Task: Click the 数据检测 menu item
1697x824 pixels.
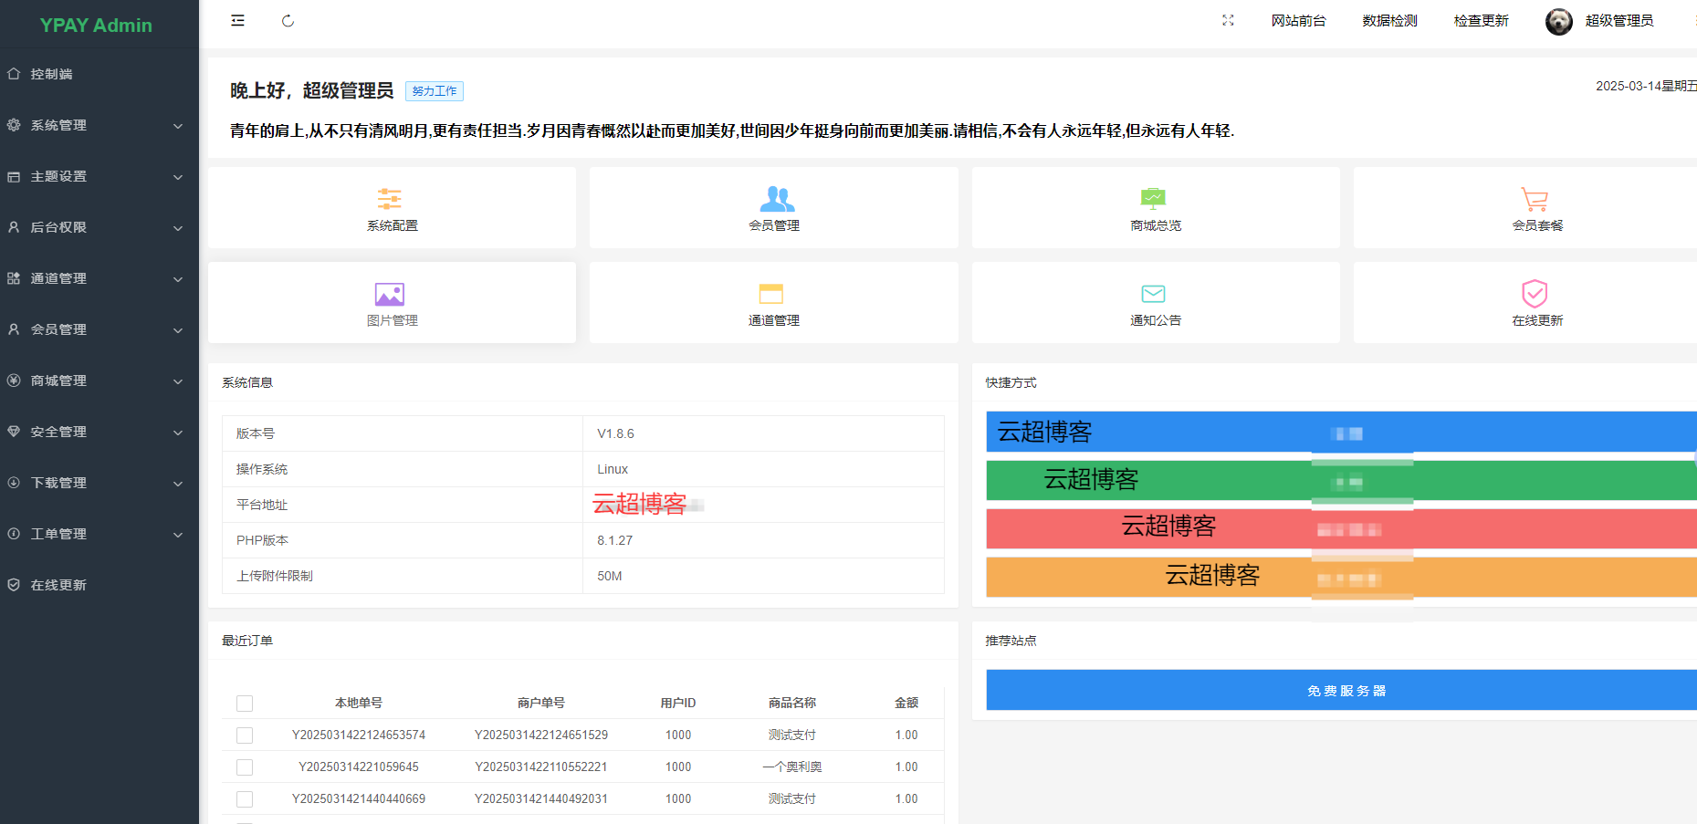Action: [1388, 20]
